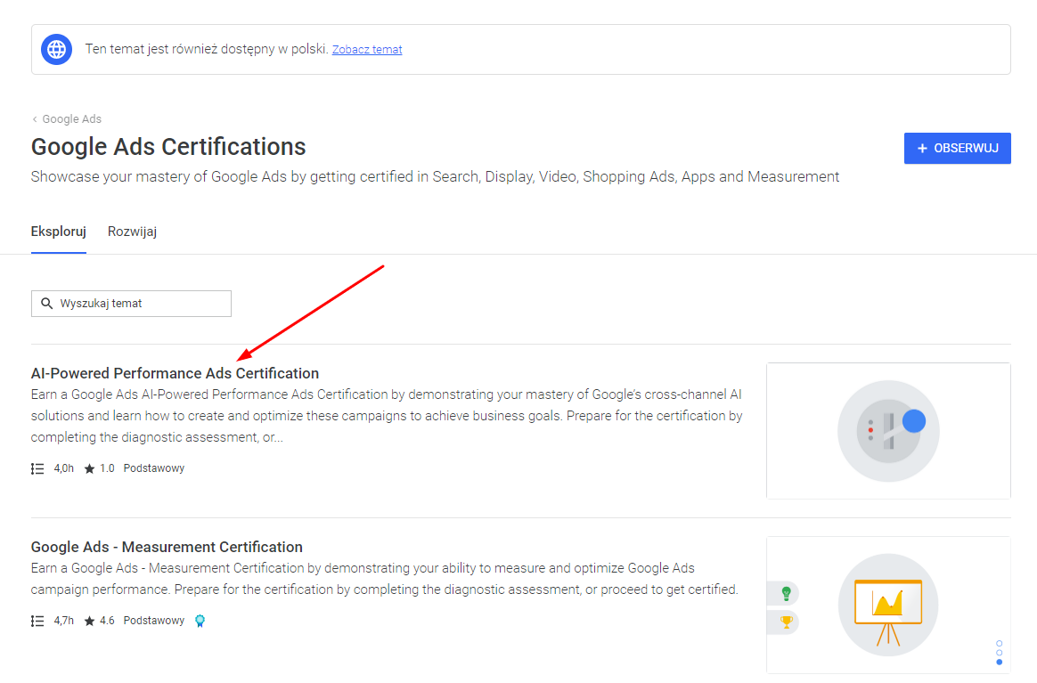Viewport: 1037px width, 683px height.
Task: Click star rating icon beside 4.6
Action: tap(89, 621)
